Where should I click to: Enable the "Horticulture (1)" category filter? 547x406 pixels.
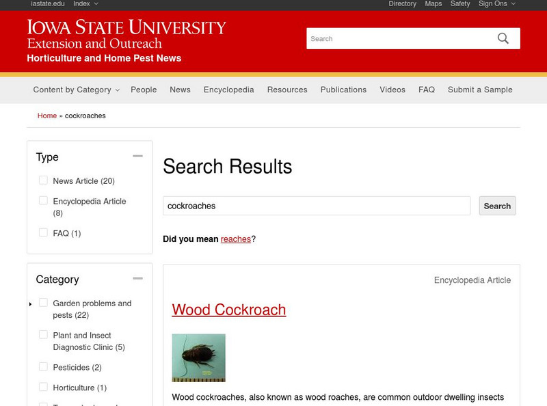point(43,388)
